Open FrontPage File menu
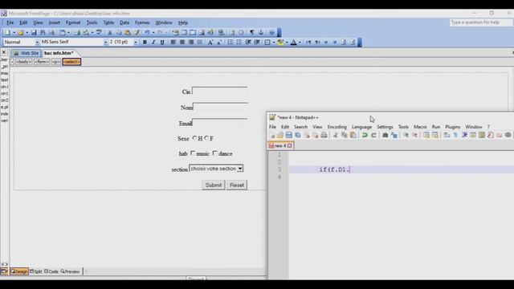Image resolution: width=514 pixels, height=289 pixels. coord(10,22)
